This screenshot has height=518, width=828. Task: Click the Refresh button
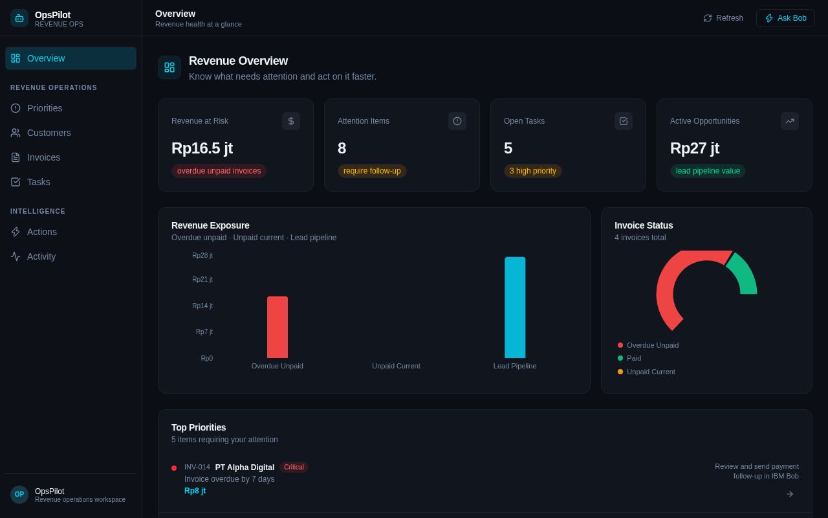(x=723, y=18)
